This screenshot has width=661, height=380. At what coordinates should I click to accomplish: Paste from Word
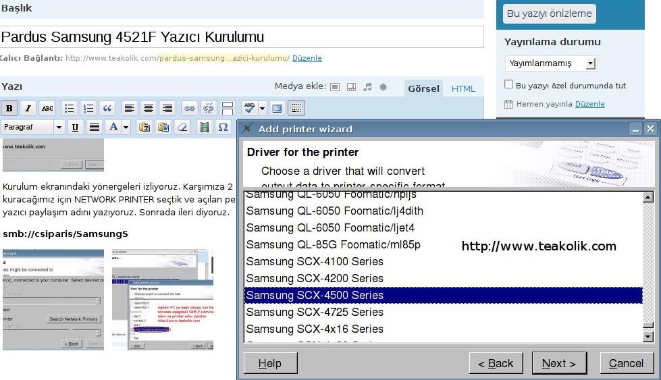click(x=163, y=127)
